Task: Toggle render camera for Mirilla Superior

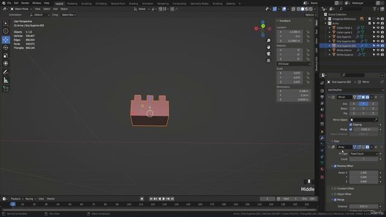Action: tap(382, 55)
